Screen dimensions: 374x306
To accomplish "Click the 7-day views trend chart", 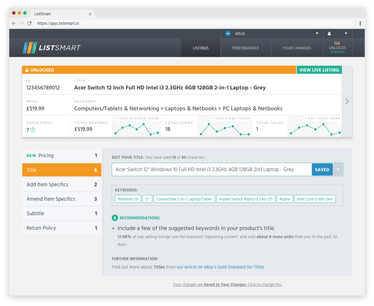I will [225, 126].
